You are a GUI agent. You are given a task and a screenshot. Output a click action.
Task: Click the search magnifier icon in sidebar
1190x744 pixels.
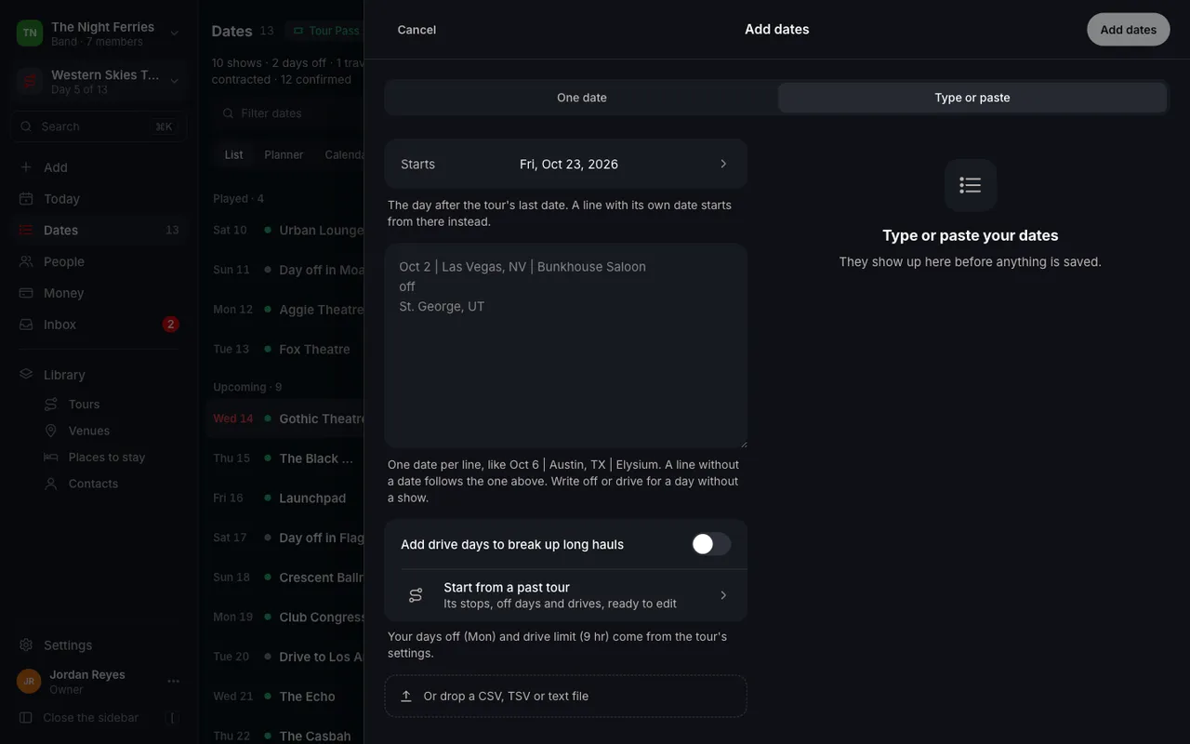pos(26,126)
